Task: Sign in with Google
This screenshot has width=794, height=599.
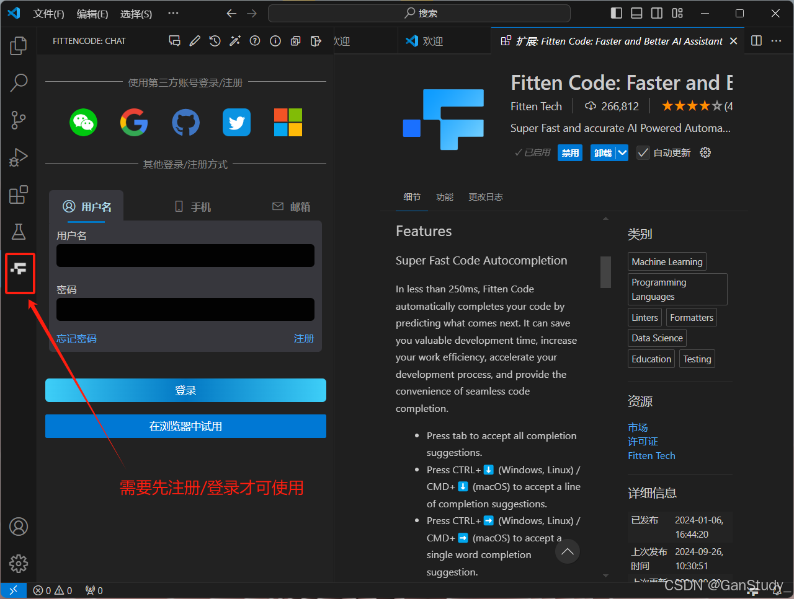Action: [x=134, y=122]
